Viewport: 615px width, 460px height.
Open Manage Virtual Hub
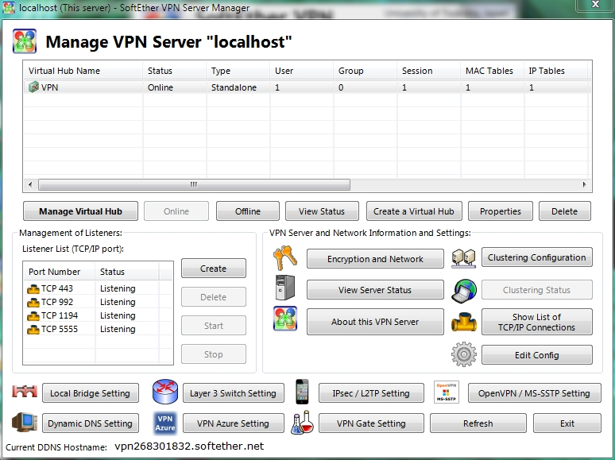(x=80, y=211)
